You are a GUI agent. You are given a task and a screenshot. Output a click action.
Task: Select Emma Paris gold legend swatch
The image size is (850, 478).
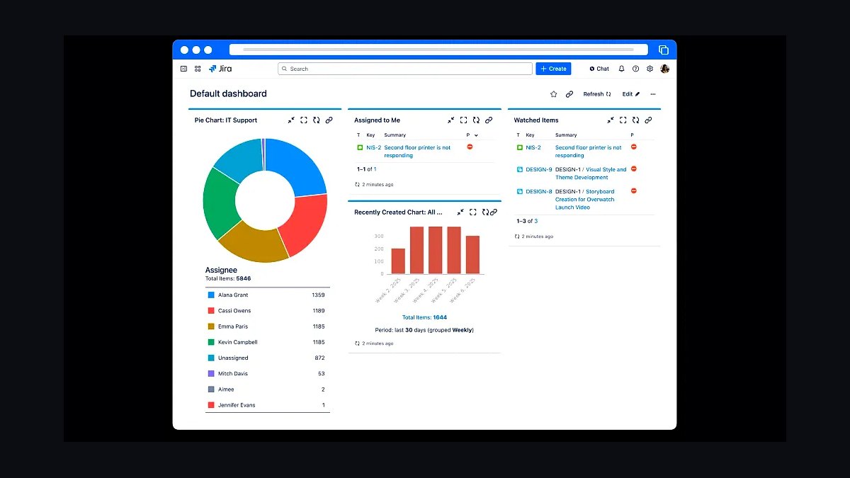click(211, 326)
